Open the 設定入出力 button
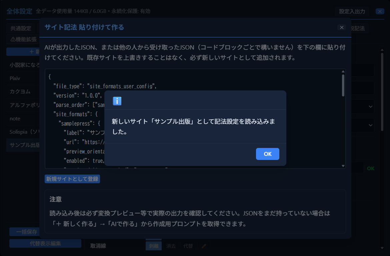 [352, 11]
